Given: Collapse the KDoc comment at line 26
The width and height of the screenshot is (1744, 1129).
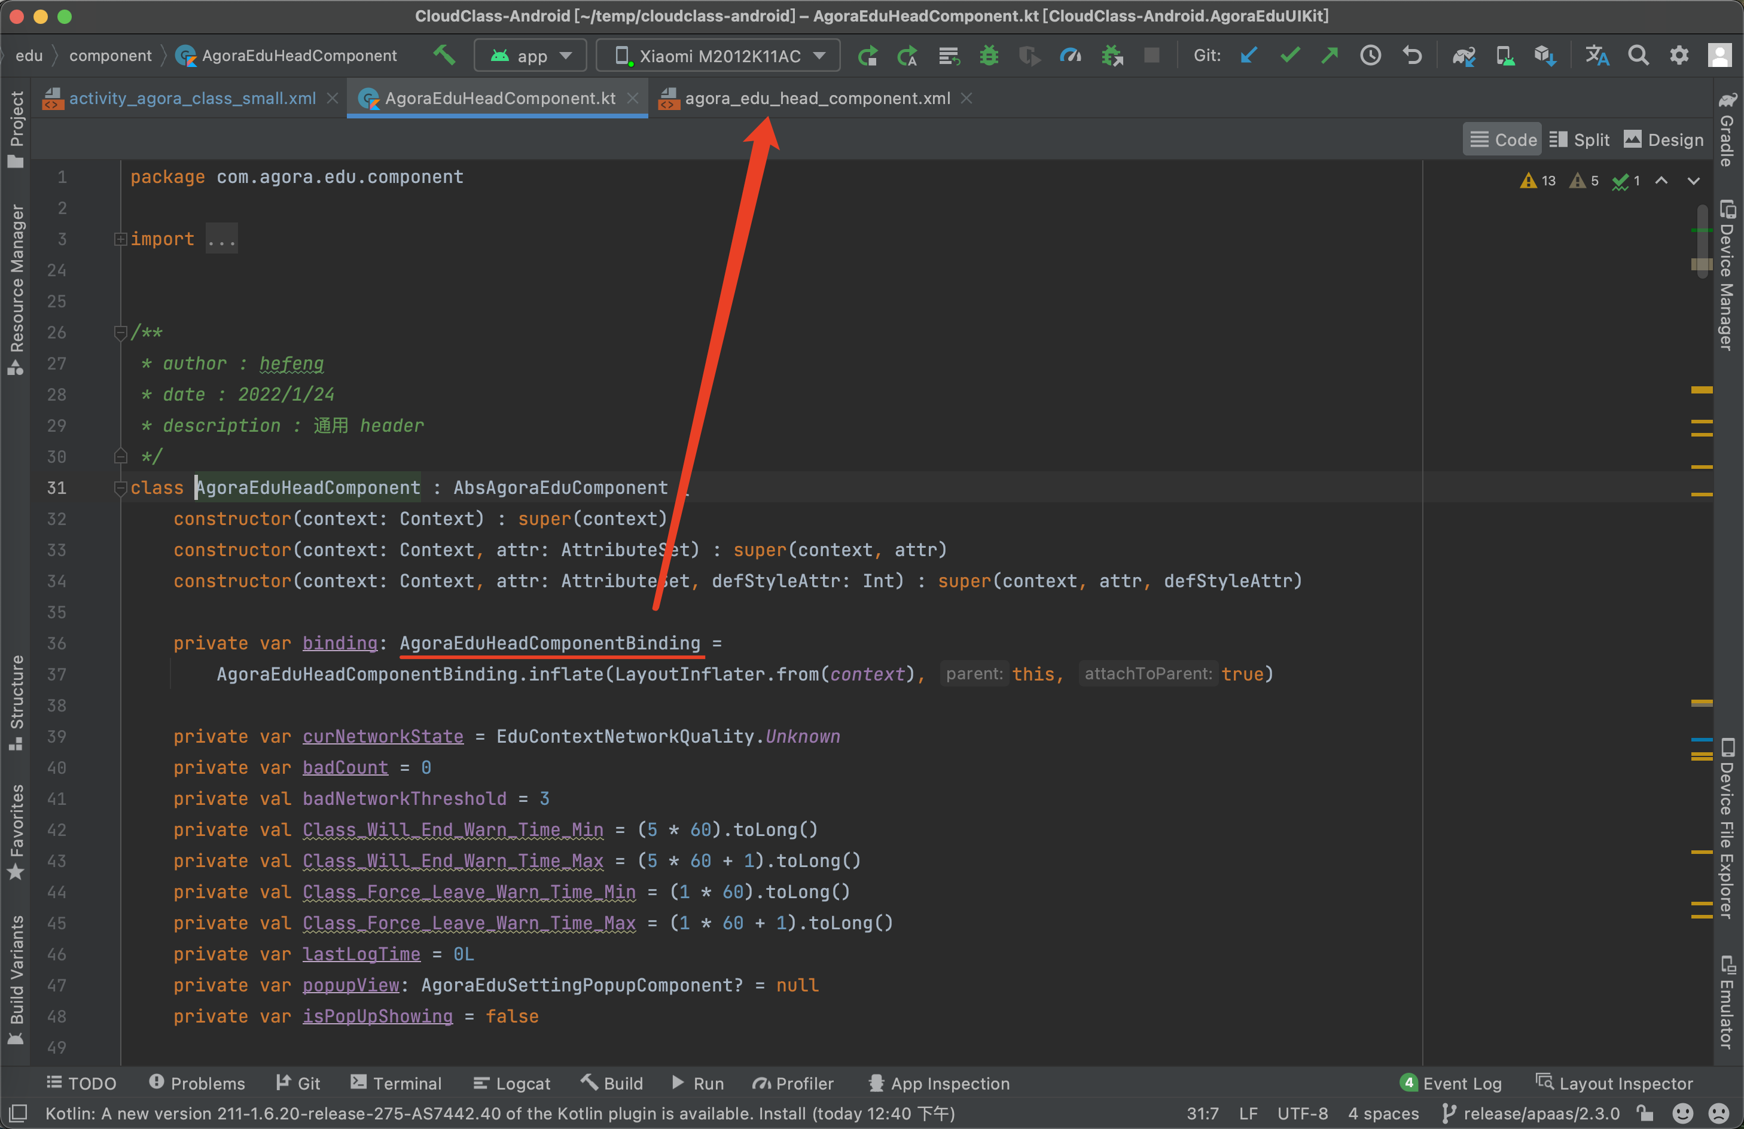Looking at the screenshot, I should [120, 332].
